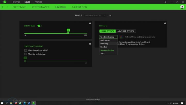Viewport: 186px width, 105px height.
Task: Open Chroma Studio color wheel icon
Action: pyautogui.click(x=121, y=37)
